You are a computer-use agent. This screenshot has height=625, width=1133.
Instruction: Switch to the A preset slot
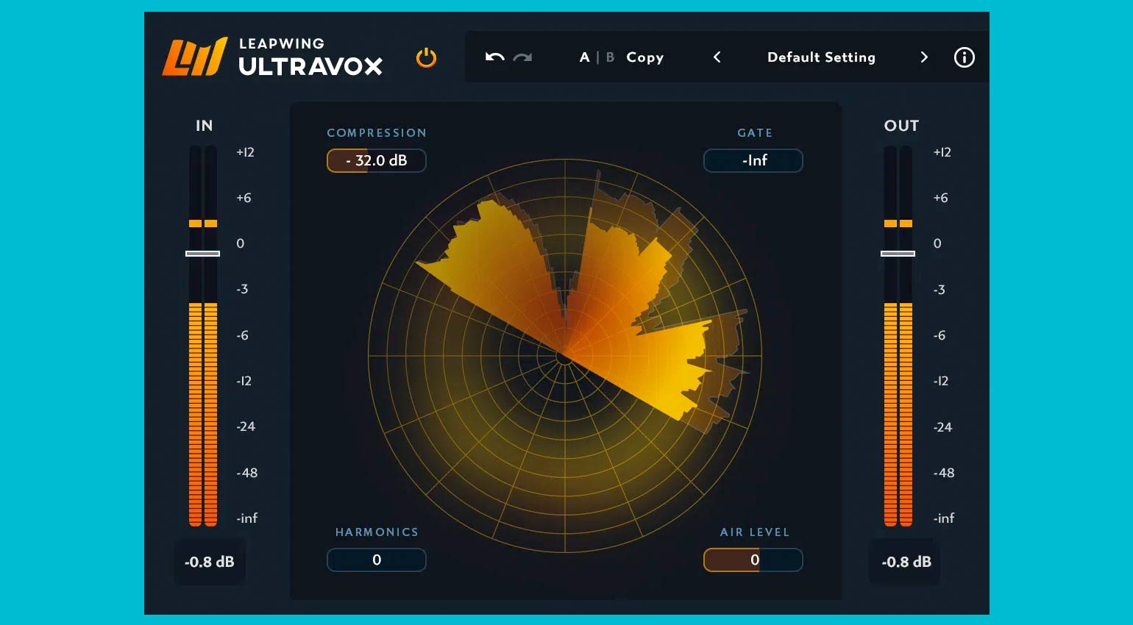[584, 57]
